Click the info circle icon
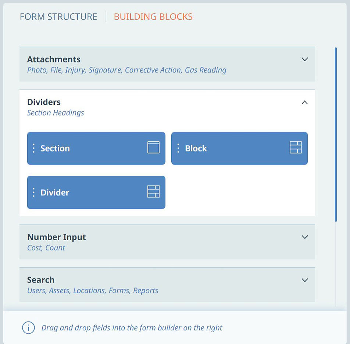Image resolution: width=350 pixels, height=344 pixels. [x=28, y=328]
